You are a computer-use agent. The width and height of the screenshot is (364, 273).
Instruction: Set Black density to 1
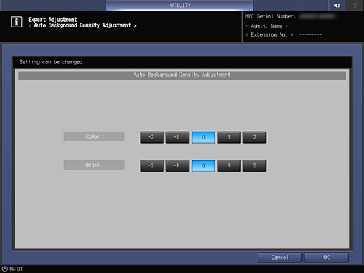229,166
